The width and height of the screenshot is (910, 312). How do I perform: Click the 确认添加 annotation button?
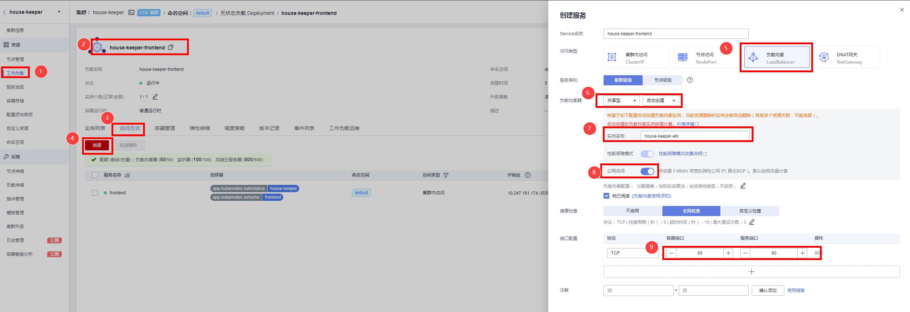[768, 291]
